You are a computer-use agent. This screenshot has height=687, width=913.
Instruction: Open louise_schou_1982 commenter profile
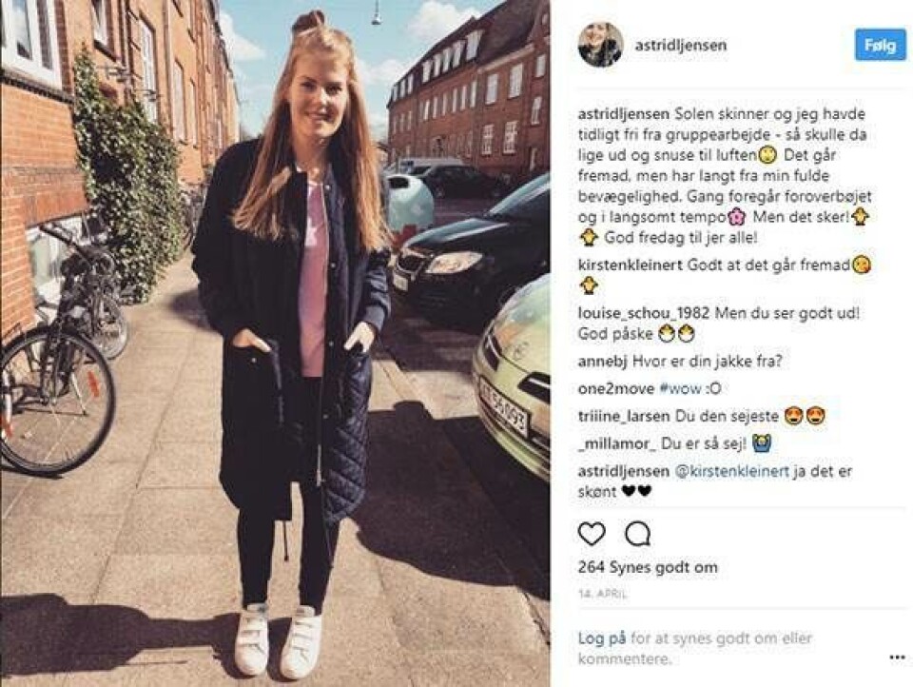pyautogui.click(x=644, y=313)
